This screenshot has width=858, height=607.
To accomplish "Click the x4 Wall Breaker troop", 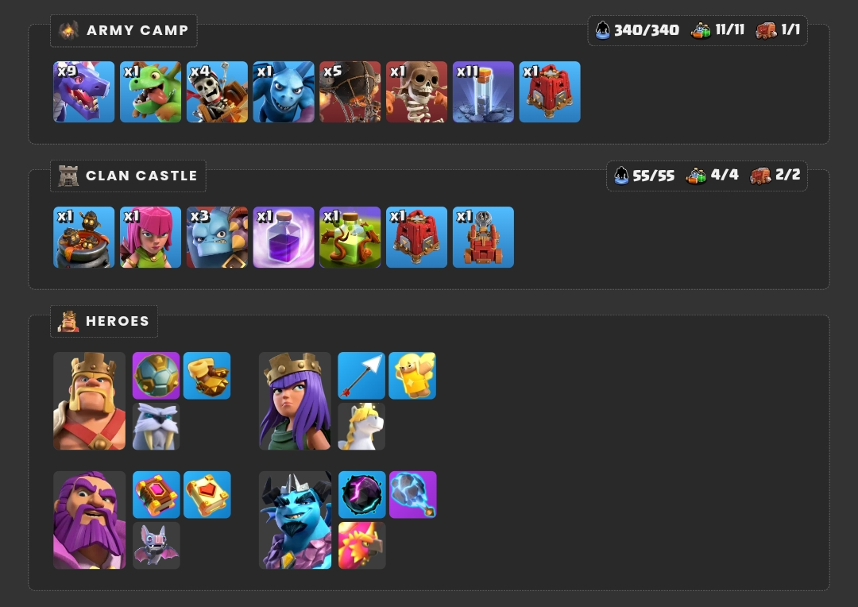I will tap(217, 92).
